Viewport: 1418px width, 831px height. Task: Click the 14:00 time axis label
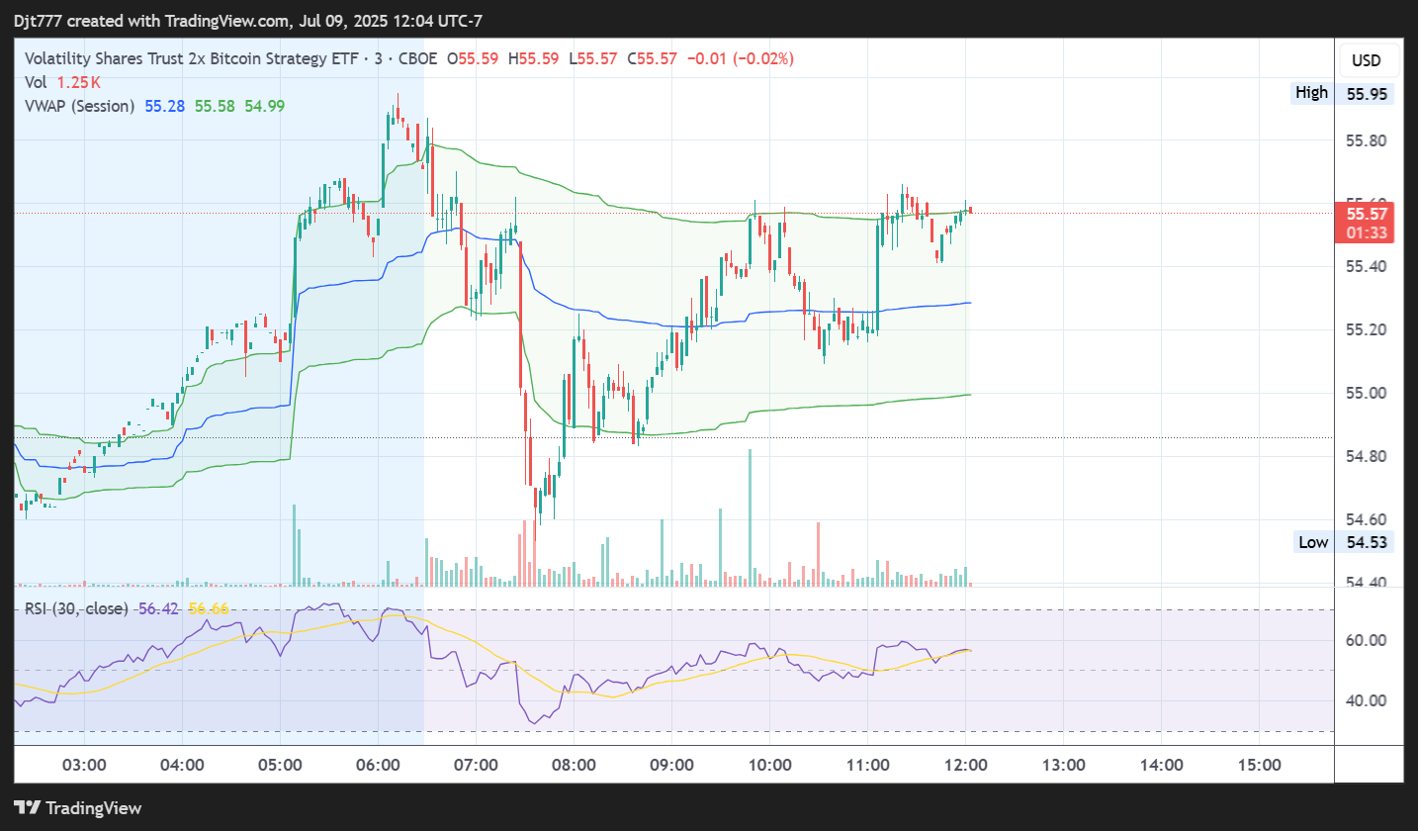point(1161,765)
